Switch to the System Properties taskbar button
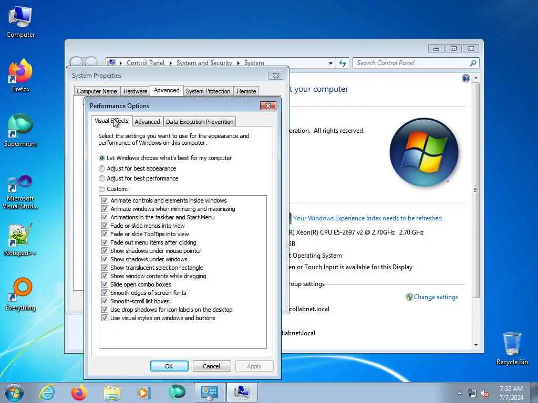The width and height of the screenshot is (538, 403). point(242,393)
